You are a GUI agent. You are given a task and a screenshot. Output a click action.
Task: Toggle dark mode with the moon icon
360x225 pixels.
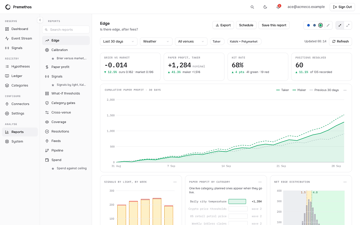pyautogui.click(x=265, y=7)
